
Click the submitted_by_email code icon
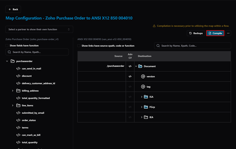pyautogui.click(x=18, y=113)
